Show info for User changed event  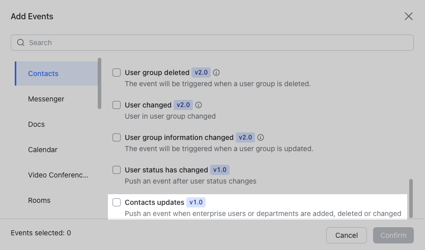pos(199,105)
